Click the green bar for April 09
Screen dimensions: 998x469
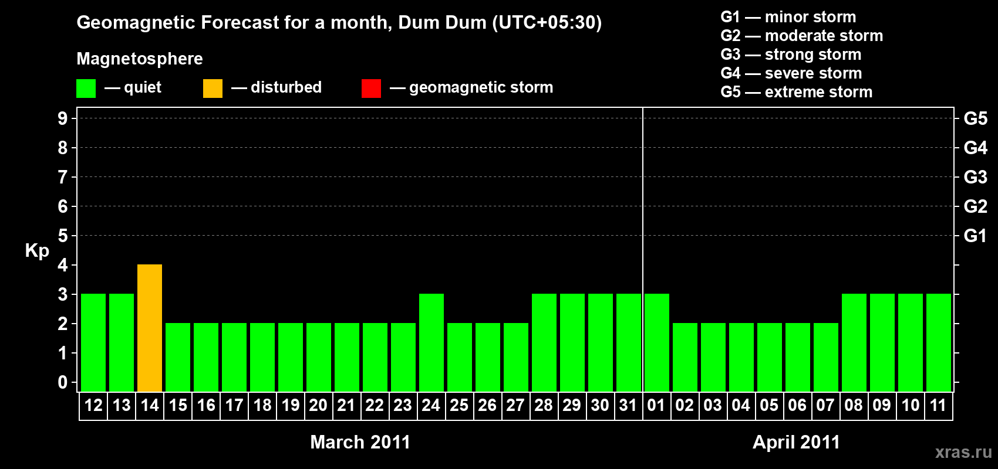pyautogui.click(x=882, y=342)
